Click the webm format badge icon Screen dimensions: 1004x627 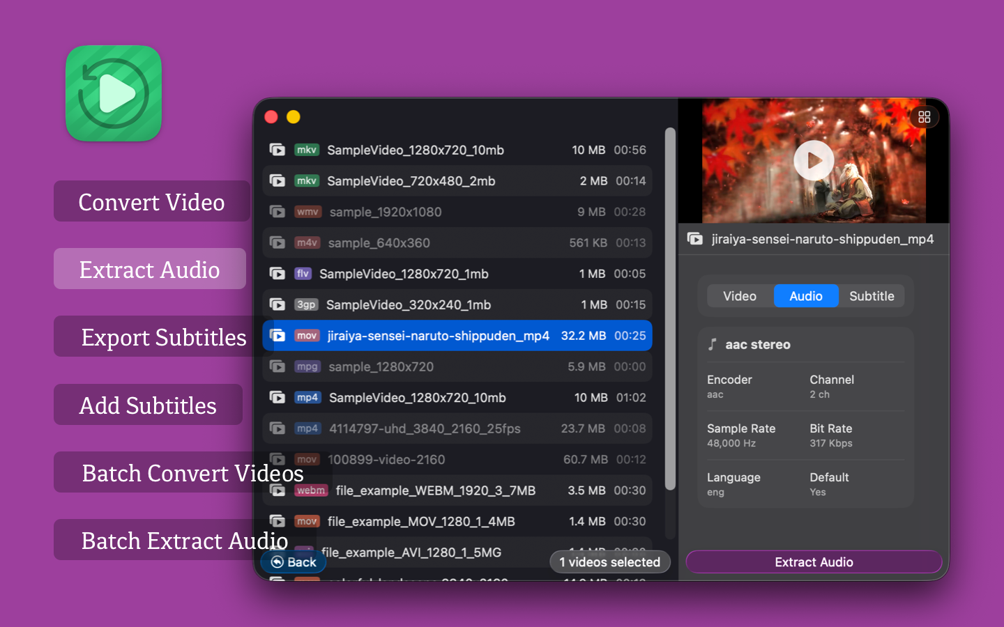pos(310,490)
